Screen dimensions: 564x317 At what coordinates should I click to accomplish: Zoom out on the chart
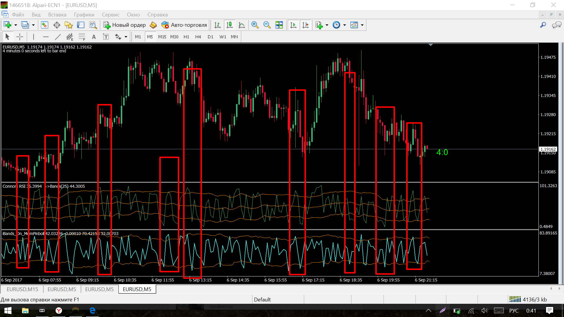click(x=267, y=25)
